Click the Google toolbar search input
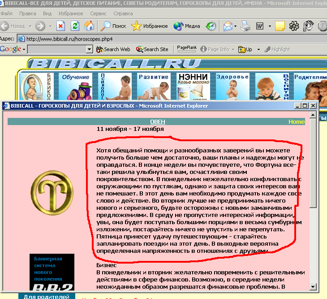This screenshot has width=327, height=299. (x=57, y=49)
